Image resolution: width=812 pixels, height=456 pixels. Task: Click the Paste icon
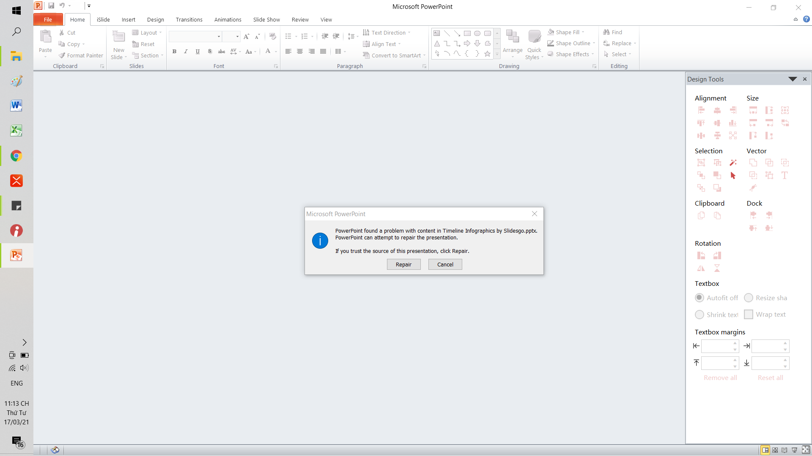45,37
